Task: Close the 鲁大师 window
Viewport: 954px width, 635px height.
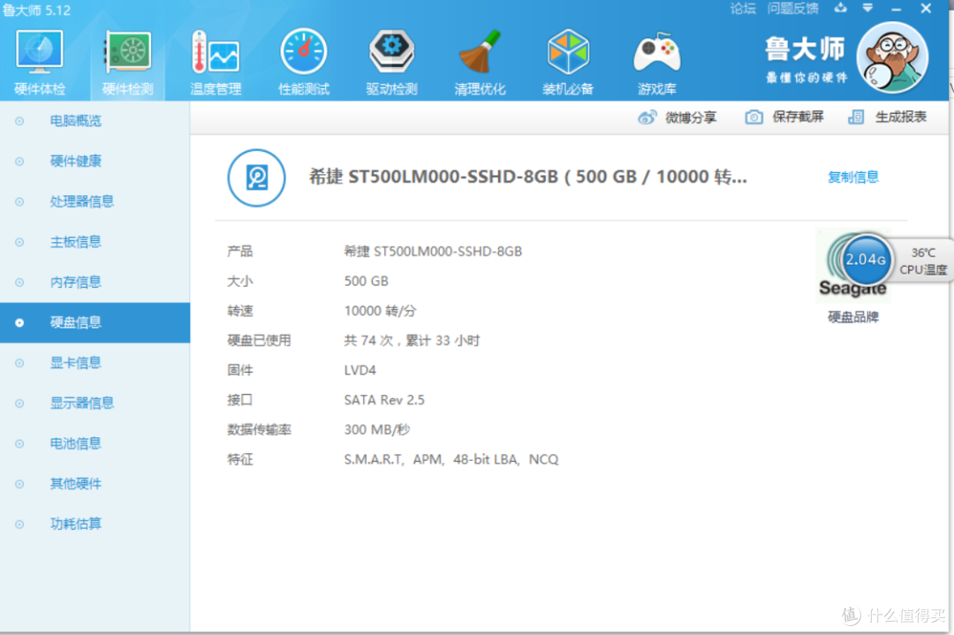Action: pos(926,9)
